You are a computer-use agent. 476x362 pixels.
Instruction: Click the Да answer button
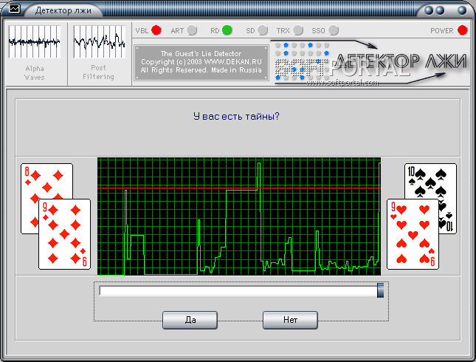click(x=190, y=320)
